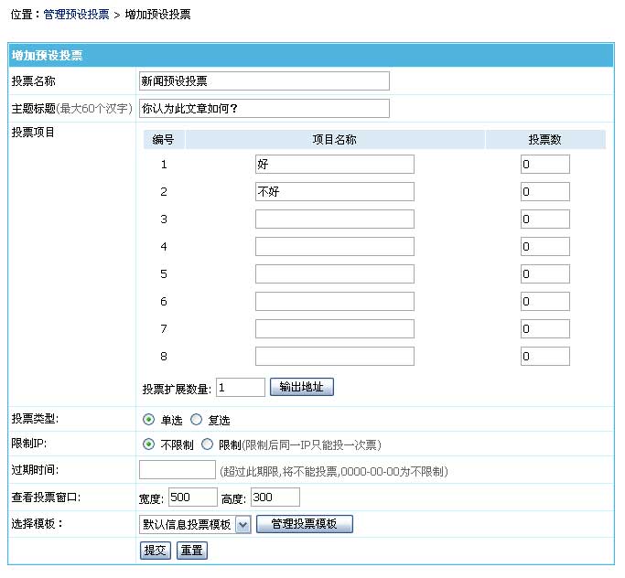Select the vote count field for item 1
625x578 pixels.
pos(544,165)
